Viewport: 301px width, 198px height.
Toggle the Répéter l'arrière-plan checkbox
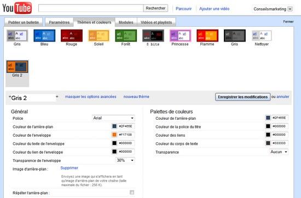tap(132, 192)
